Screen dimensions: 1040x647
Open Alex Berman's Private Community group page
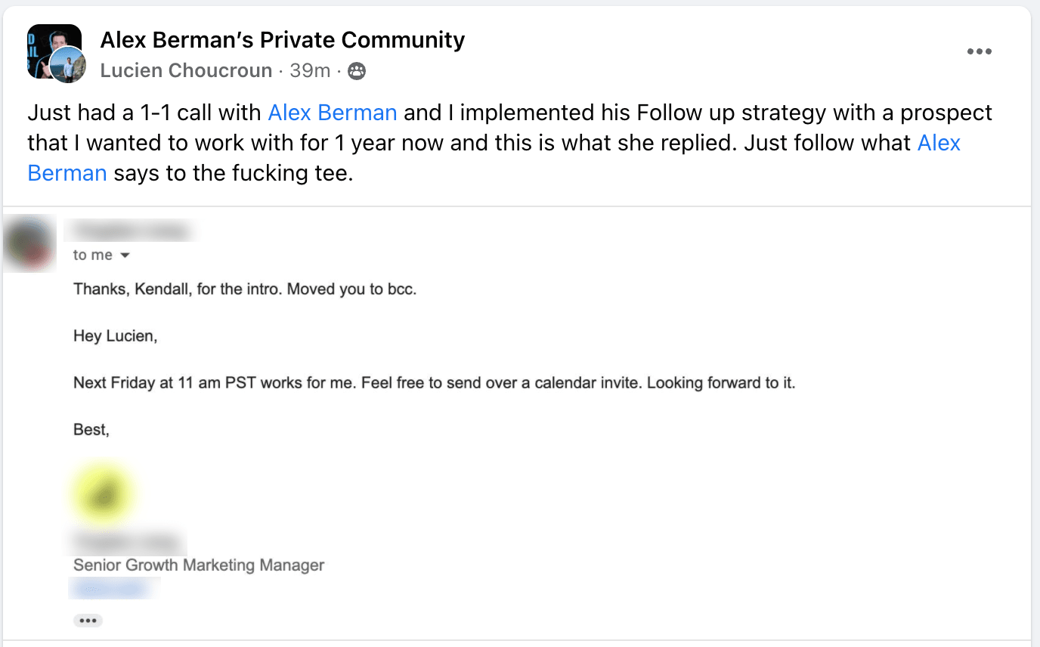(x=282, y=39)
